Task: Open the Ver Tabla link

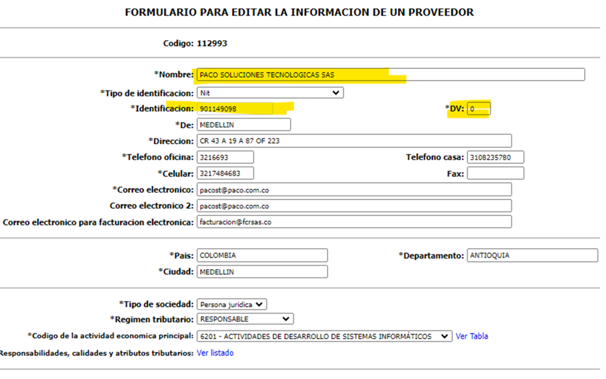Action: [x=471, y=336]
